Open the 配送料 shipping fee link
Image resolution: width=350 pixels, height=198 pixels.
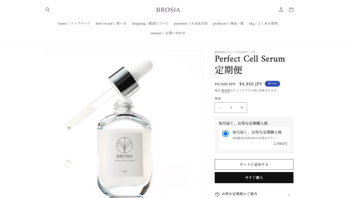[226, 90]
